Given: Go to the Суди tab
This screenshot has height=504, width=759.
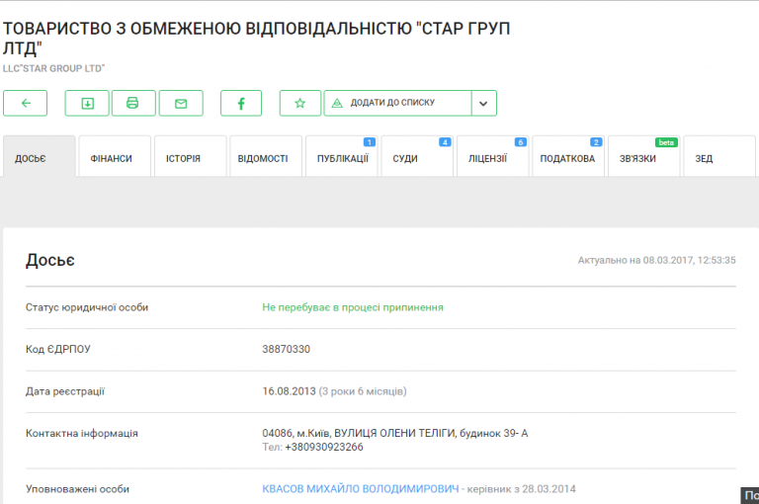Looking at the screenshot, I should 416,158.
